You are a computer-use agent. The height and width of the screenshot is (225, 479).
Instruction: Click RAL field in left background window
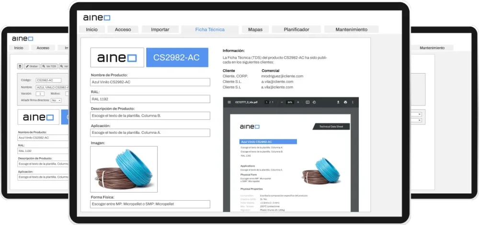(43, 150)
